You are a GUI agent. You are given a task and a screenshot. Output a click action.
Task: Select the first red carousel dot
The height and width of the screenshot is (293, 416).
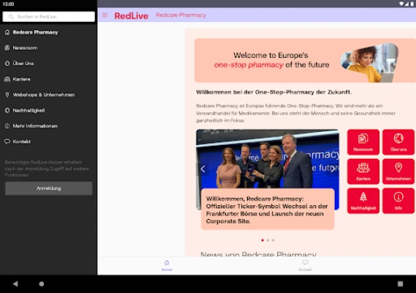pos(262,240)
